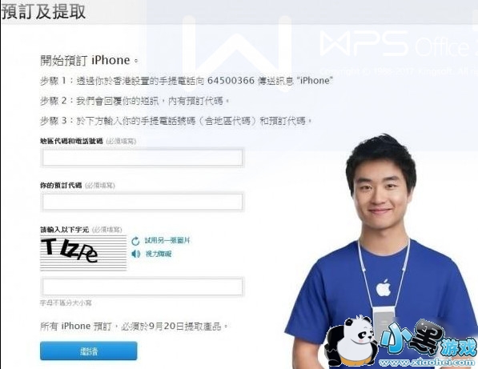Click the 預訂及提取 page heading
Image resolution: width=478 pixels, height=369 pixels.
[43, 12]
